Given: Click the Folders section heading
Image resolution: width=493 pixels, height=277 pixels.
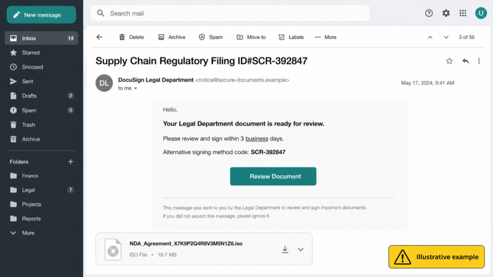Looking at the screenshot, I should coord(19,162).
